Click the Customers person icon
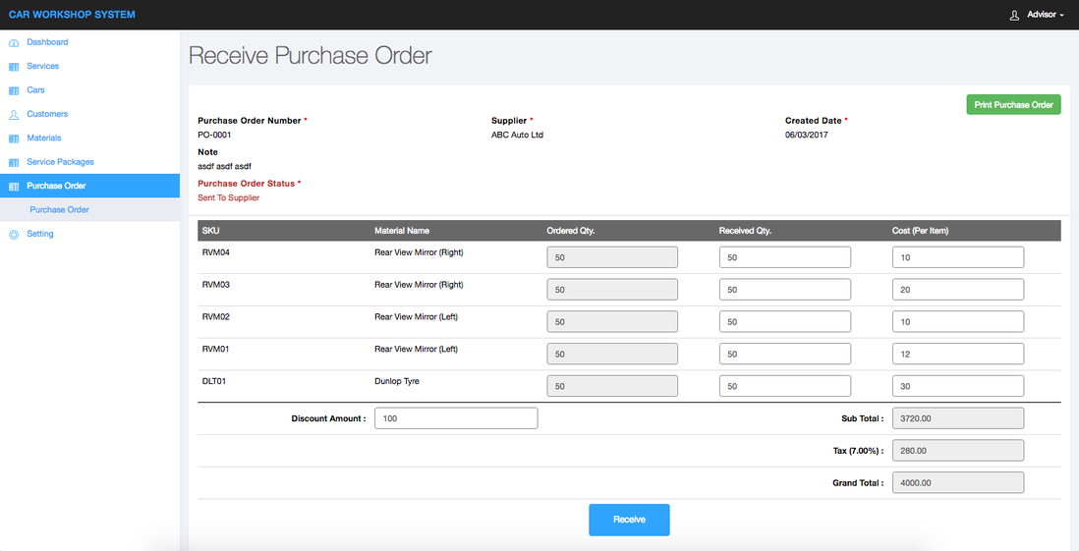Viewport: 1079px width, 551px height. 14,115
